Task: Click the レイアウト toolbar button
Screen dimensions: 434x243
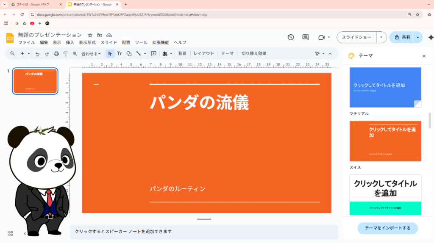Action: click(204, 54)
